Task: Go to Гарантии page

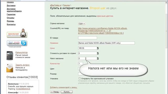Action: (x=11, y=14)
